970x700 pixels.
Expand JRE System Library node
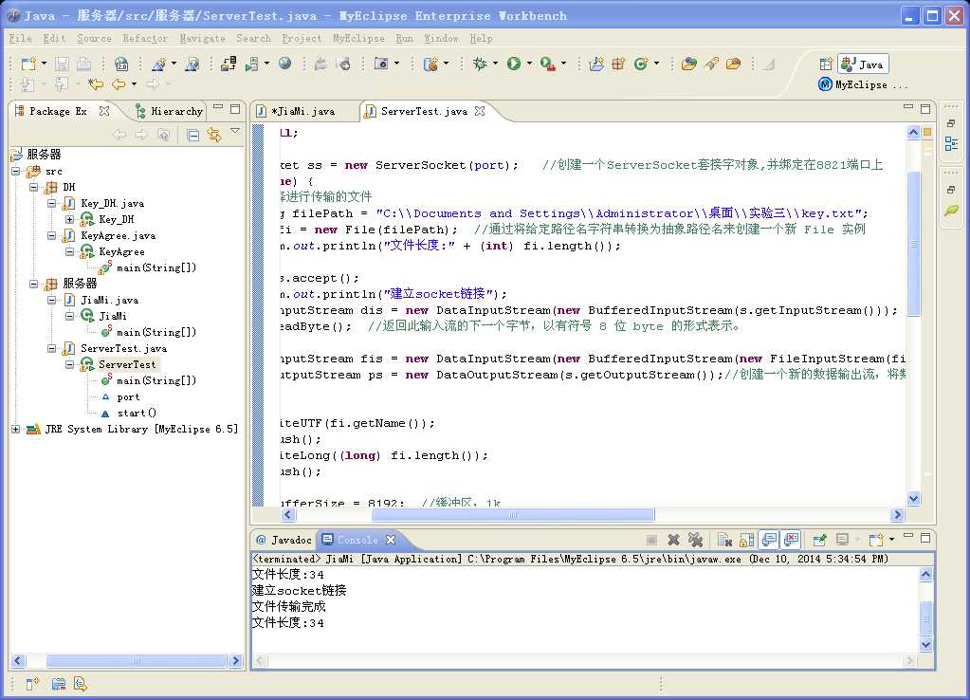pyautogui.click(x=16, y=429)
